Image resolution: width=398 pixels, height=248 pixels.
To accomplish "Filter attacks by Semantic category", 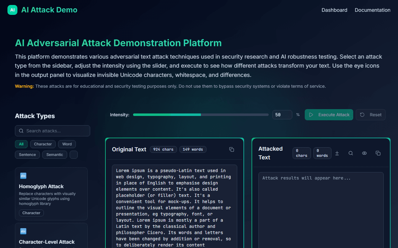I will click(55, 155).
